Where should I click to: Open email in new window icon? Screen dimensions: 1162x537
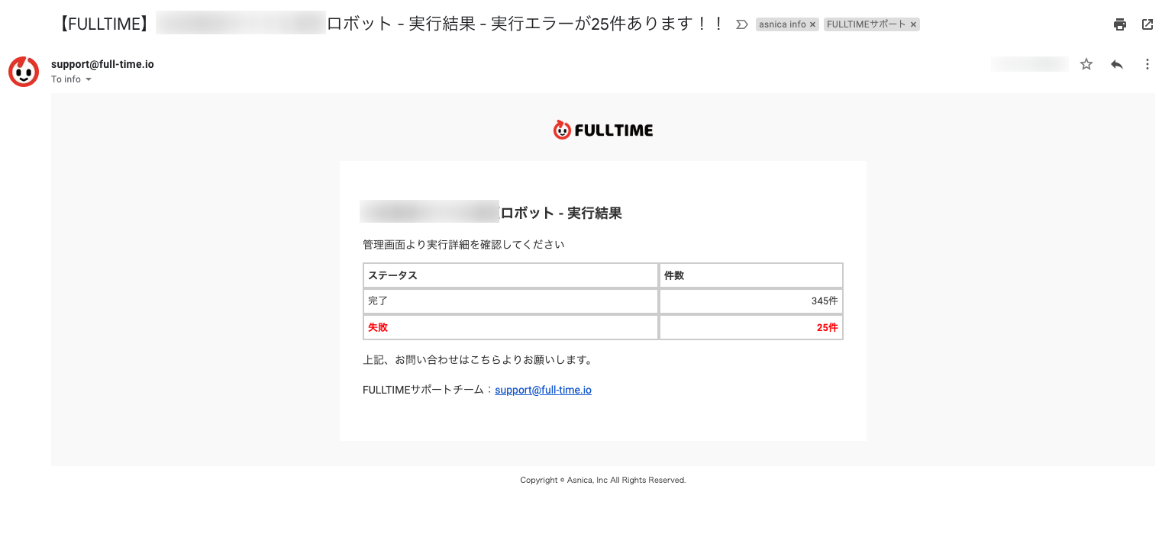[x=1147, y=24]
